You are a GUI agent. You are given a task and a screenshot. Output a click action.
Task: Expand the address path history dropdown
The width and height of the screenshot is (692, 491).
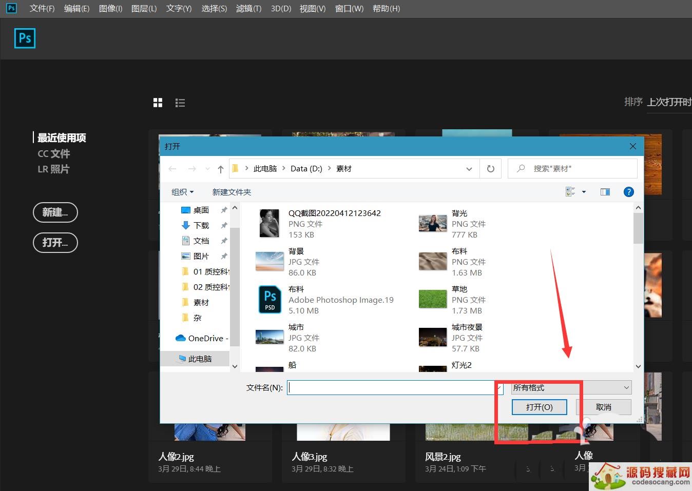click(x=469, y=169)
